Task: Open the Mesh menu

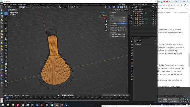Action: coord(39,7)
